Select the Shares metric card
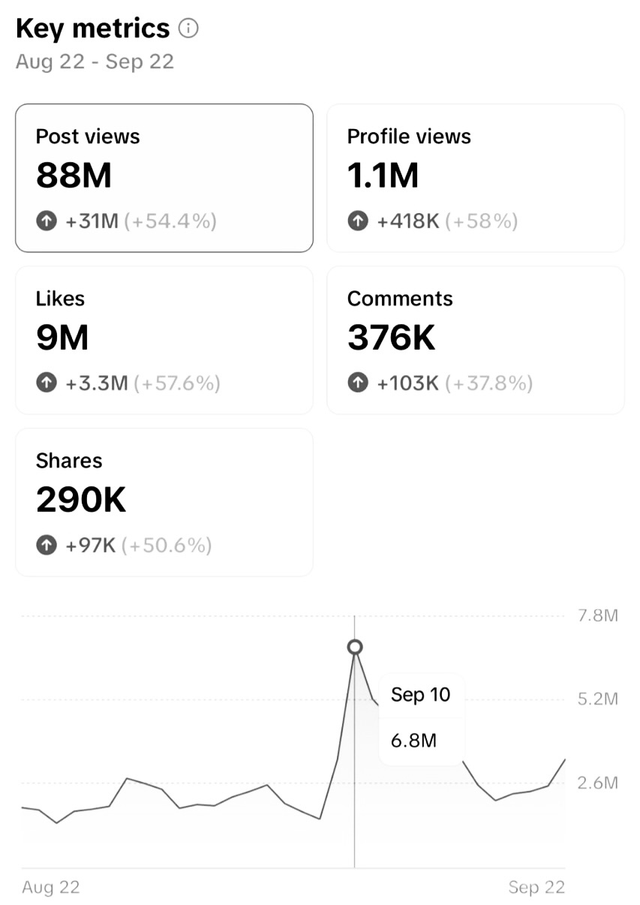 pos(164,501)
